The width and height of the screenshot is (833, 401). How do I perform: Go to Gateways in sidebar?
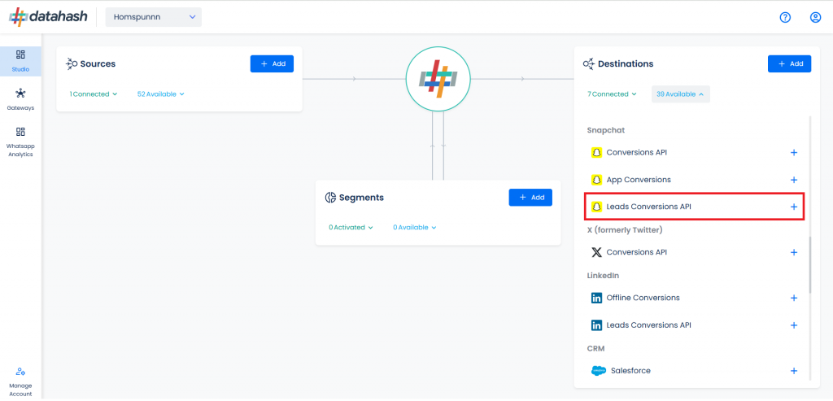click(20, 99)
